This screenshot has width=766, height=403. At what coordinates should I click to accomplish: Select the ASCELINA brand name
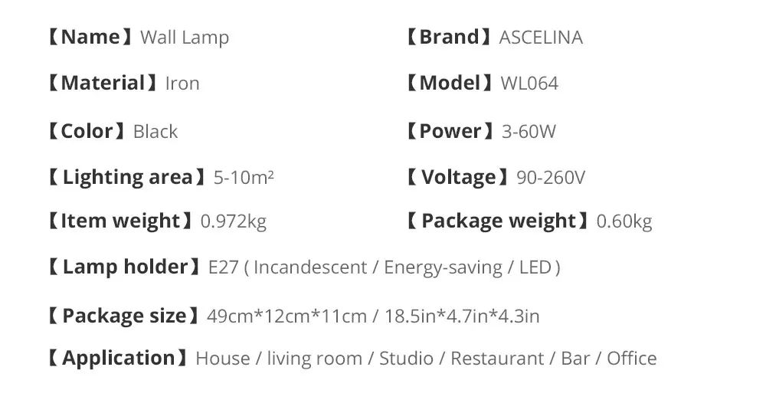click(x=541, y=38)
